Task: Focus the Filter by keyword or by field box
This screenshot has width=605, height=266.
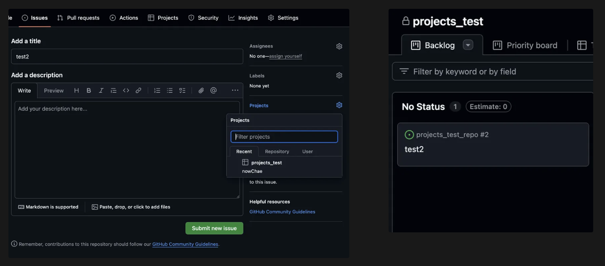Action: pos(493,72)
